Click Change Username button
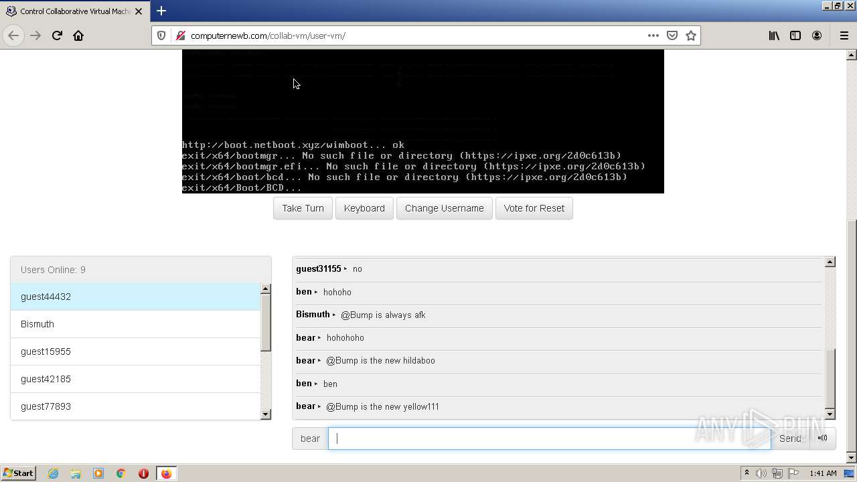857x482 pixels. point(444,208)
